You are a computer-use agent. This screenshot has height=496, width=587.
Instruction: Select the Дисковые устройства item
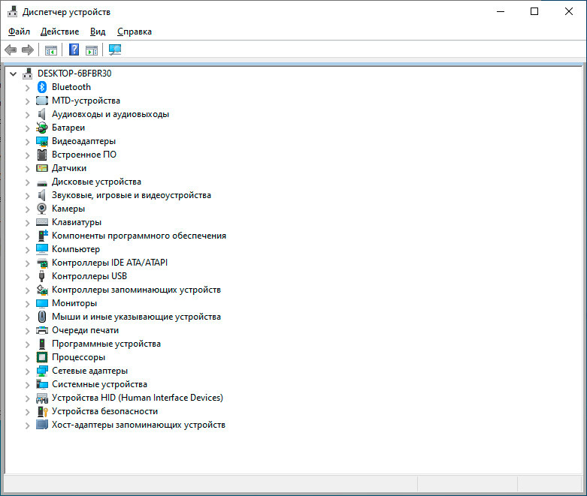(x=96, y=182)
